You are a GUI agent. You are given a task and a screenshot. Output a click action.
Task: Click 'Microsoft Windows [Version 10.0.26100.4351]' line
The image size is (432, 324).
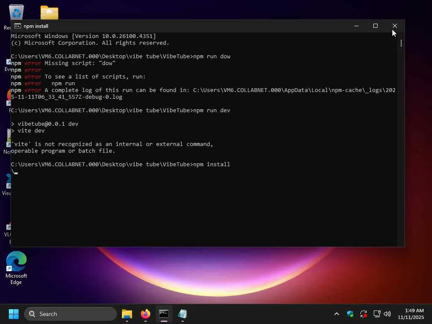click(x=84, y=36)
